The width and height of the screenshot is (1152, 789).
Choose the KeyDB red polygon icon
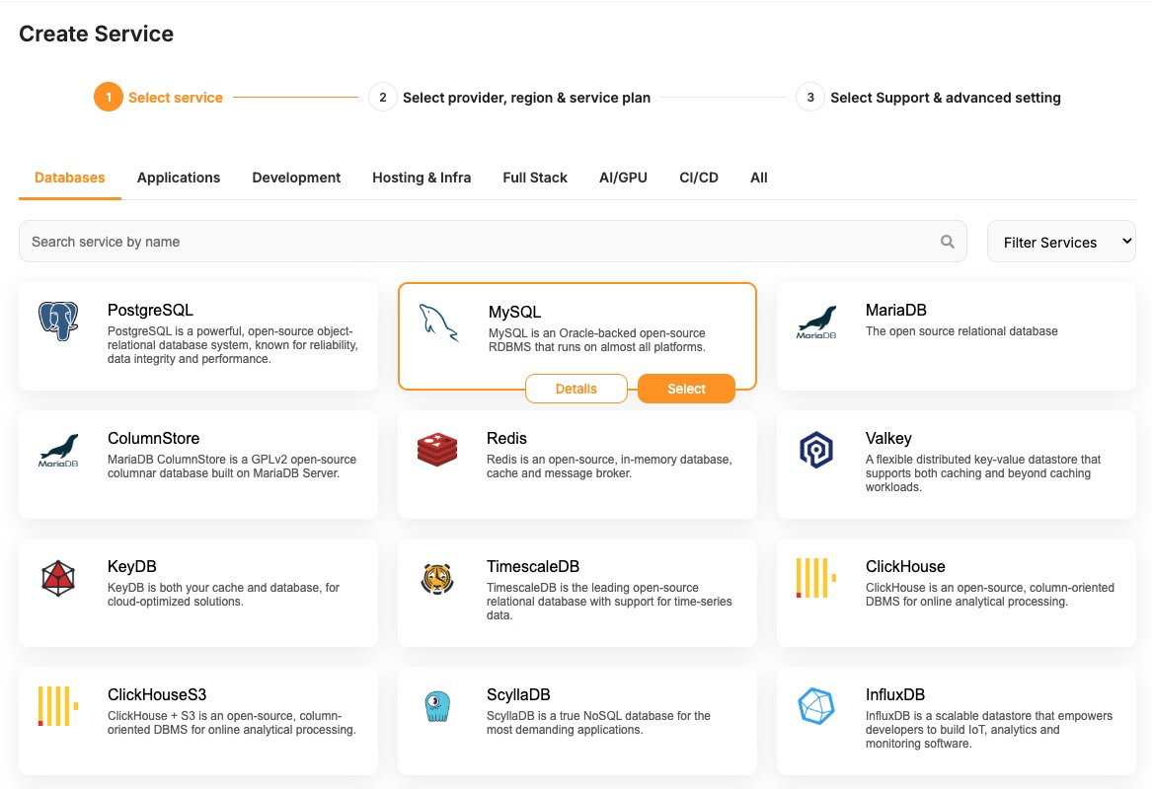(x=58, y=578)
